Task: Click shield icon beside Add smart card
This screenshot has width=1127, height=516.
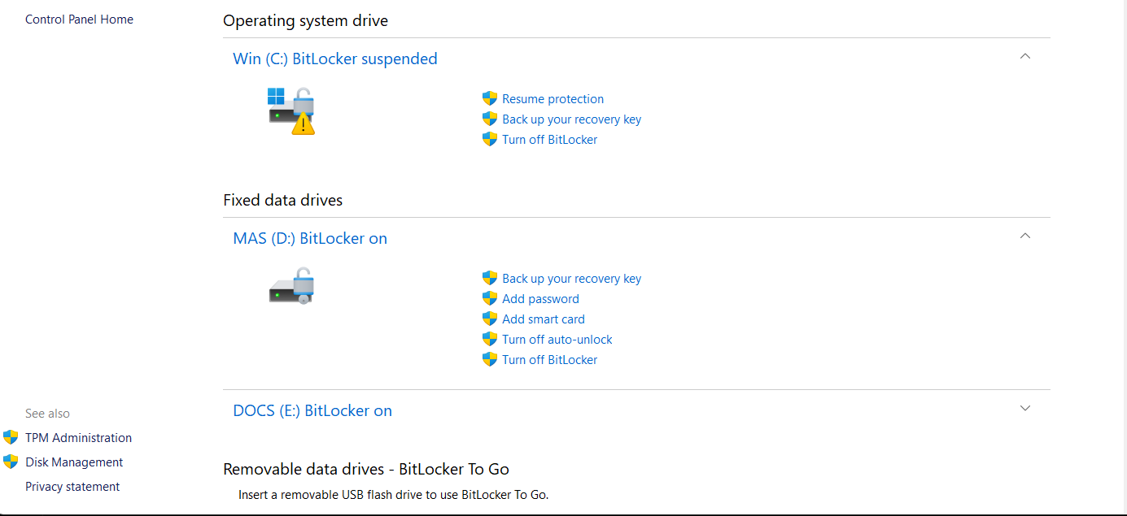Action: [x=490, y=319]
